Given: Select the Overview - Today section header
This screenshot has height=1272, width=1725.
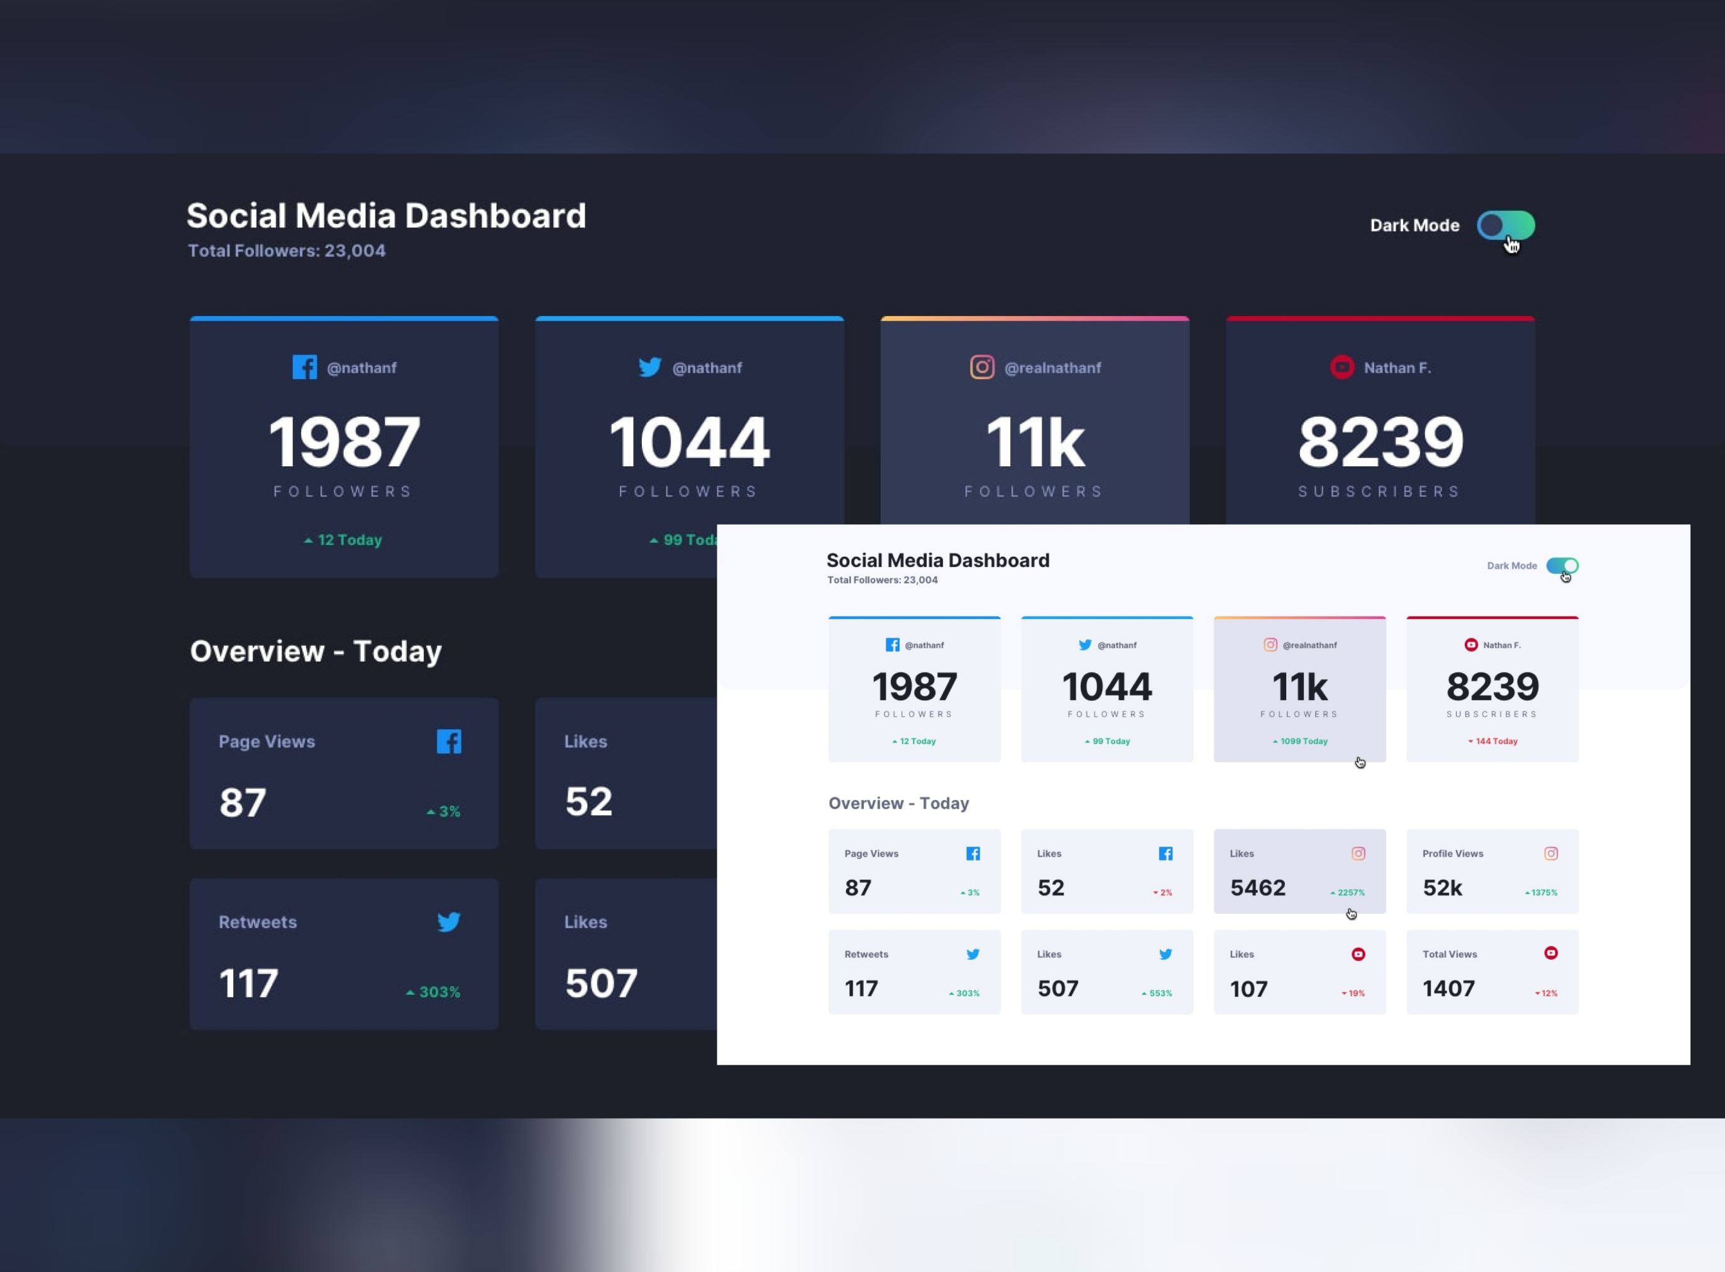Looking at the screenshot, I should pyautogui.click(x=316, y=652).
